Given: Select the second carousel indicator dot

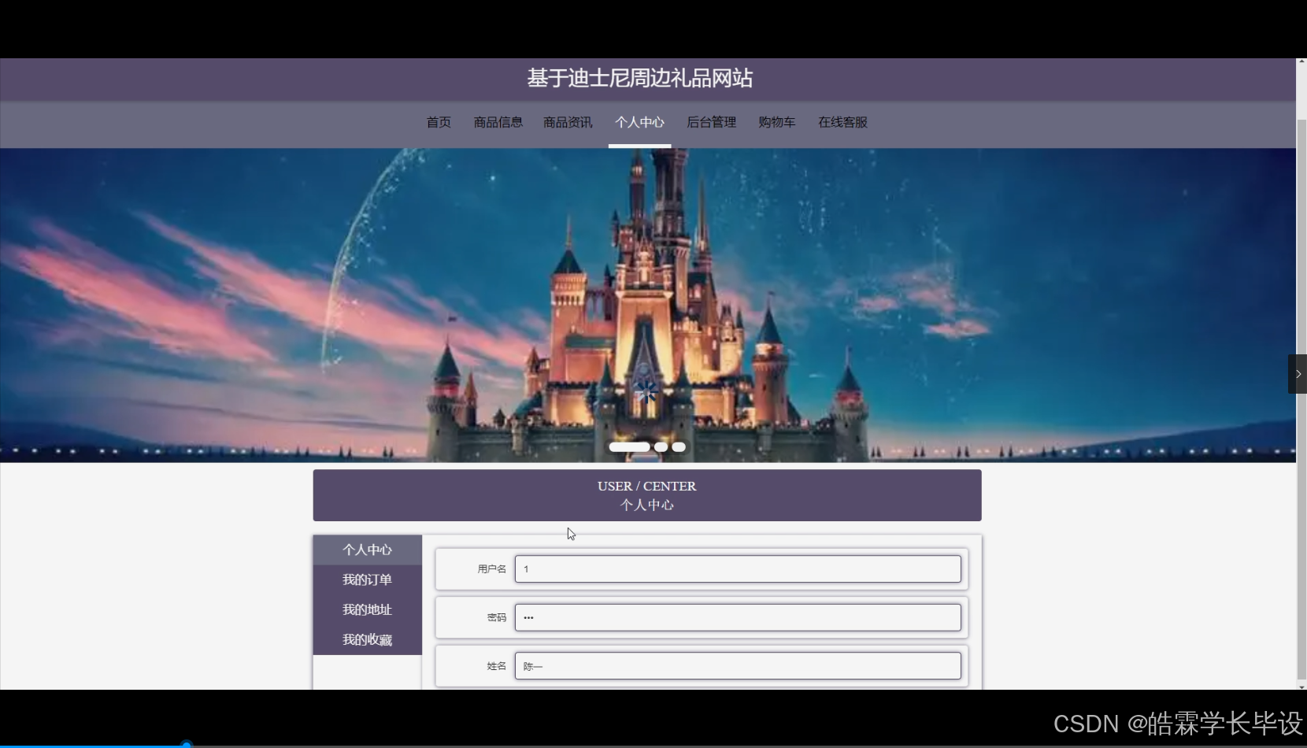Looking at the screenshot, I should coord(661,446).
